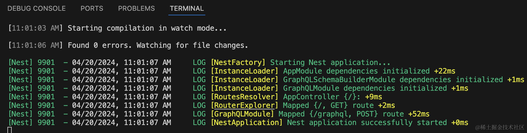
Task: Select the TERMINAL tab
Action: point(187,9)
